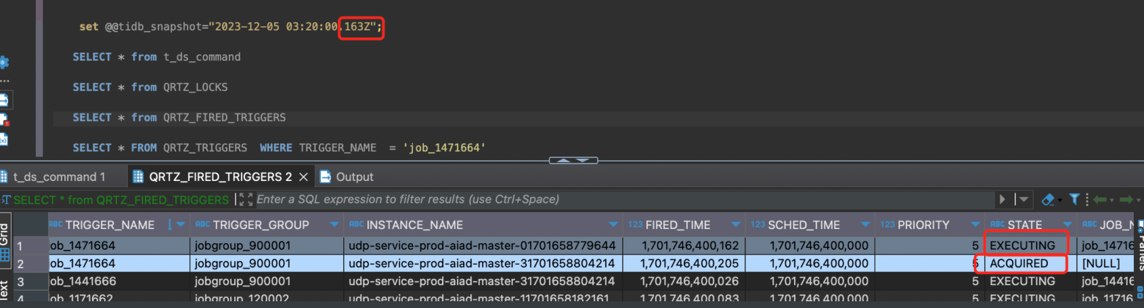Click the green back arrow icon
Image resolution: width=1144 pixels, height=308 pixels.
pos(1100,199)
